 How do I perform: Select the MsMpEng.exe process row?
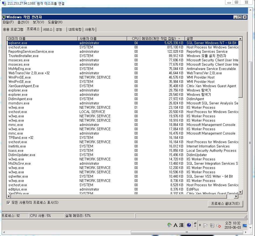(123, 69)
